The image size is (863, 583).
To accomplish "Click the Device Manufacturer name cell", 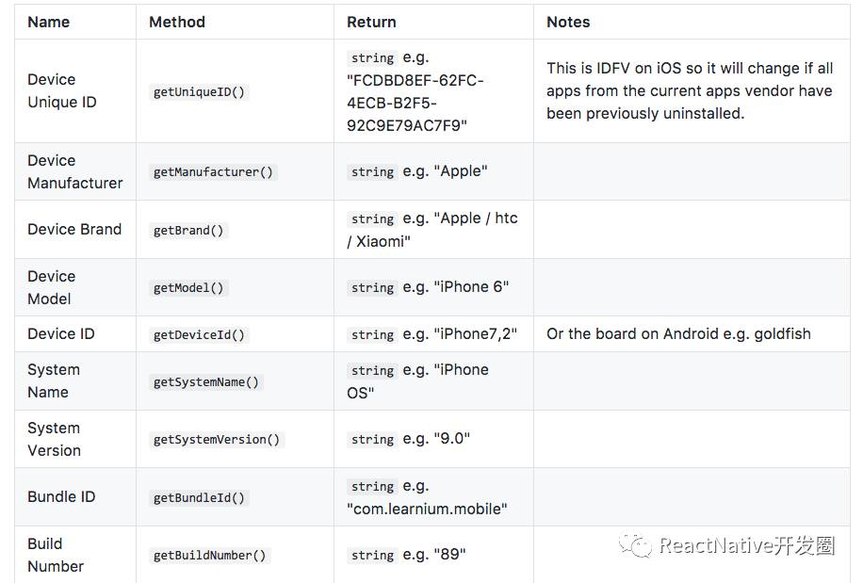I will click(74, 171).
